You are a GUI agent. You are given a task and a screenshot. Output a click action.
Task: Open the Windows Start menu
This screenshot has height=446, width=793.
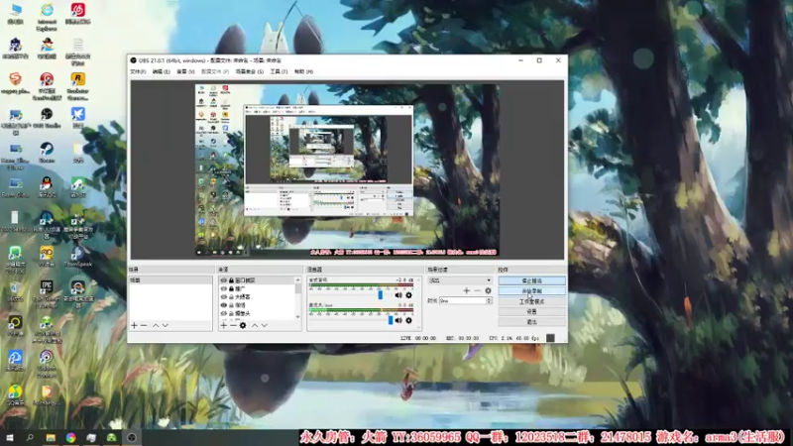coord(10,437)
